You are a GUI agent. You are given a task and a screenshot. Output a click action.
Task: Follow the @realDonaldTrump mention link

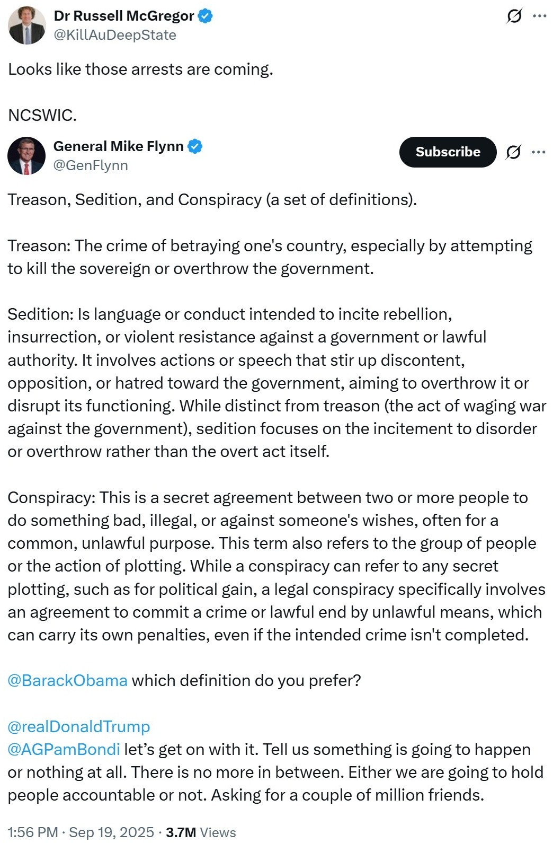79,726
